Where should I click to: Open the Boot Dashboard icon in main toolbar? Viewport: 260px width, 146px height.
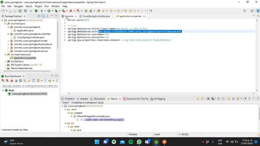tap(36, 11)
